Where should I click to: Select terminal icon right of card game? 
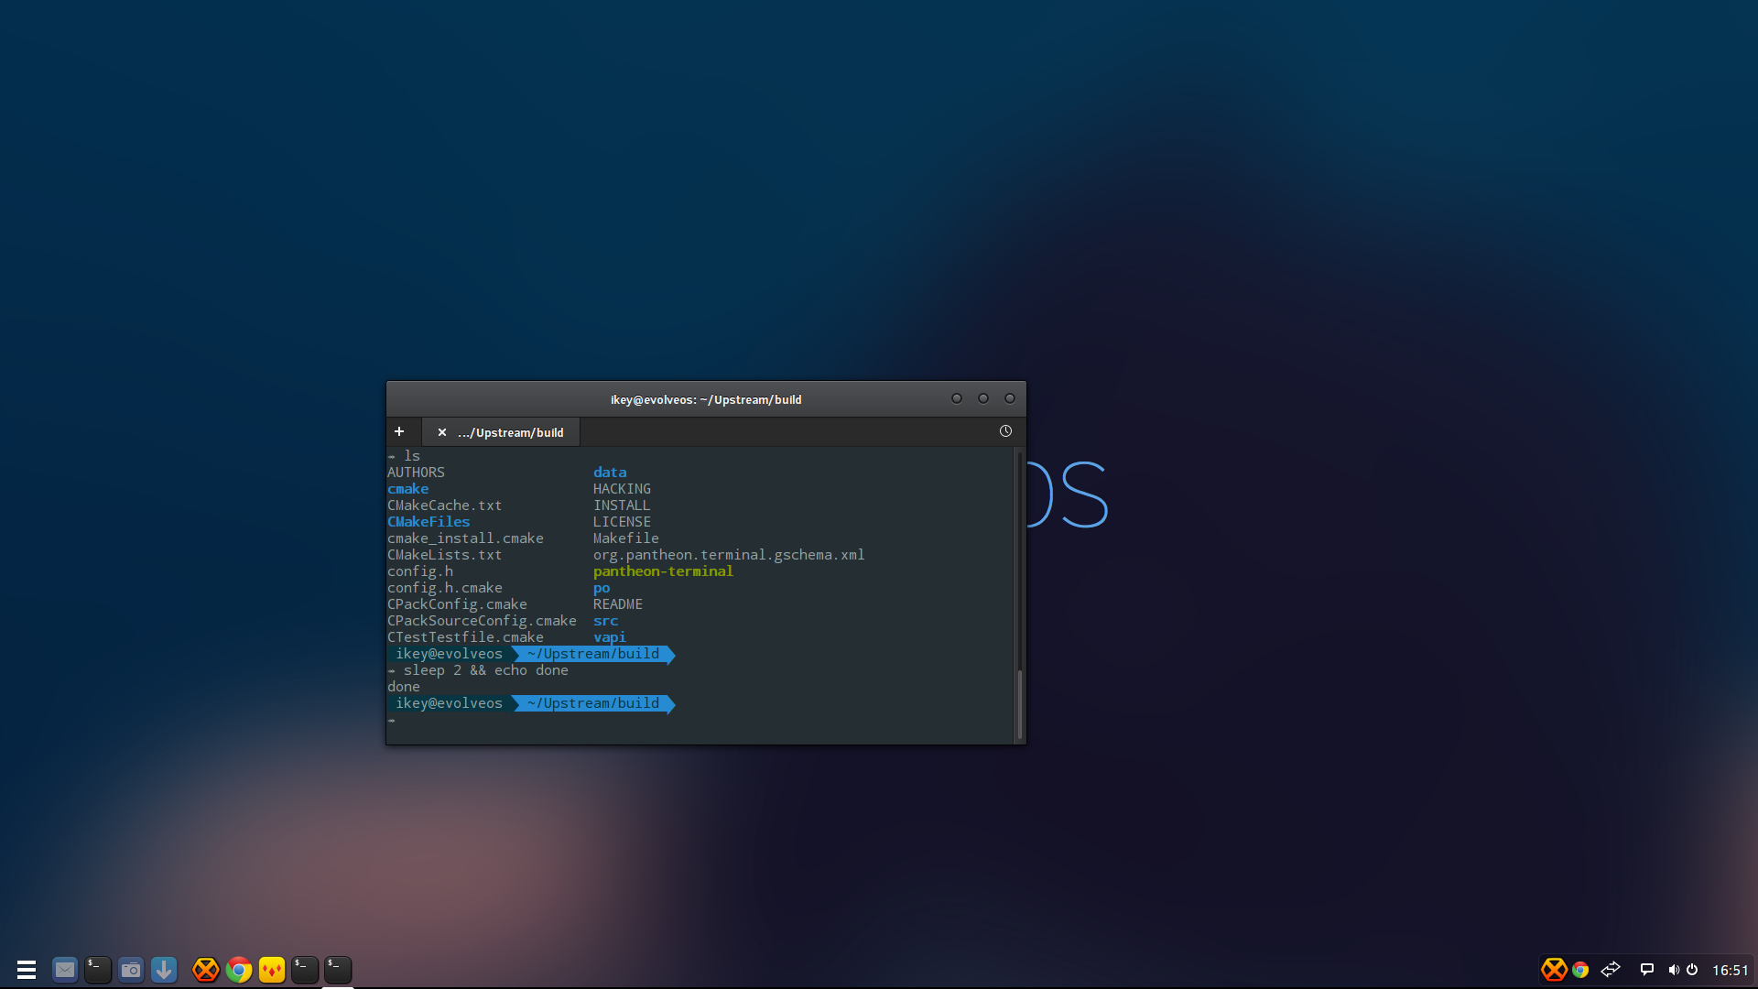(305, 969)
